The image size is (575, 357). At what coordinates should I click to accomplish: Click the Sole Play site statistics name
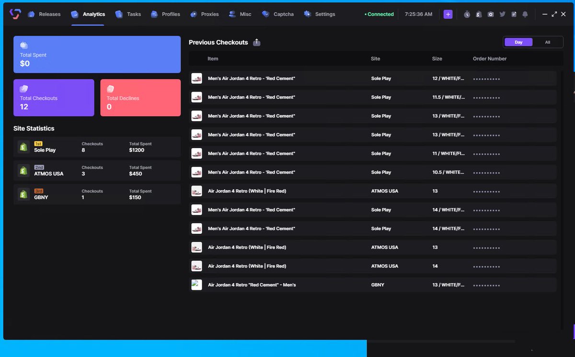(45, 150)
